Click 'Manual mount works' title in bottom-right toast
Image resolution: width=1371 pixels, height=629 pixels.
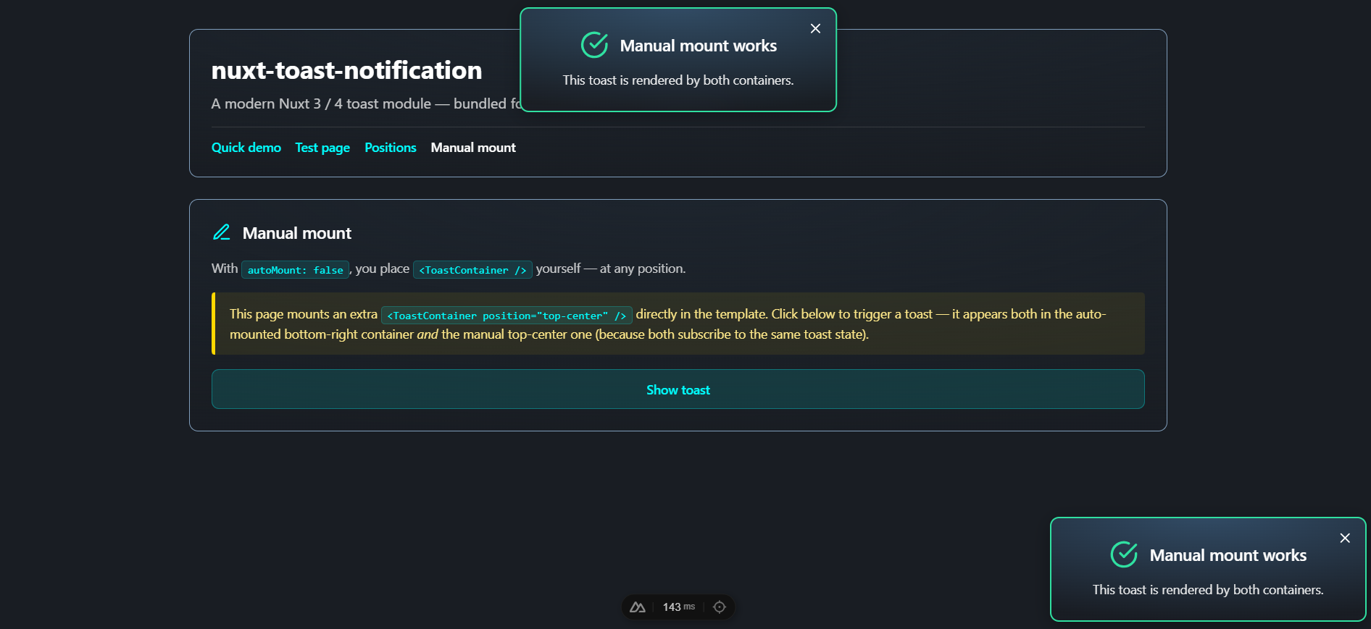pos(1228,555)
